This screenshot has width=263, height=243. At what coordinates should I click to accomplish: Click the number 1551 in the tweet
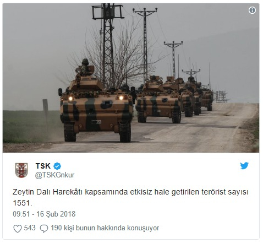21,203
